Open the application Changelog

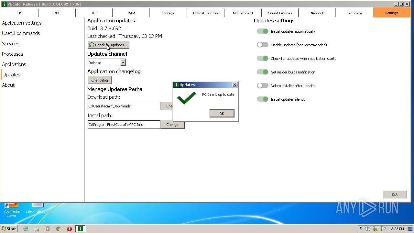[x=100, y=80]
